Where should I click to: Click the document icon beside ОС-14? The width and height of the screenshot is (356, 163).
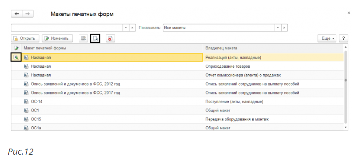[x=26, y=102]
